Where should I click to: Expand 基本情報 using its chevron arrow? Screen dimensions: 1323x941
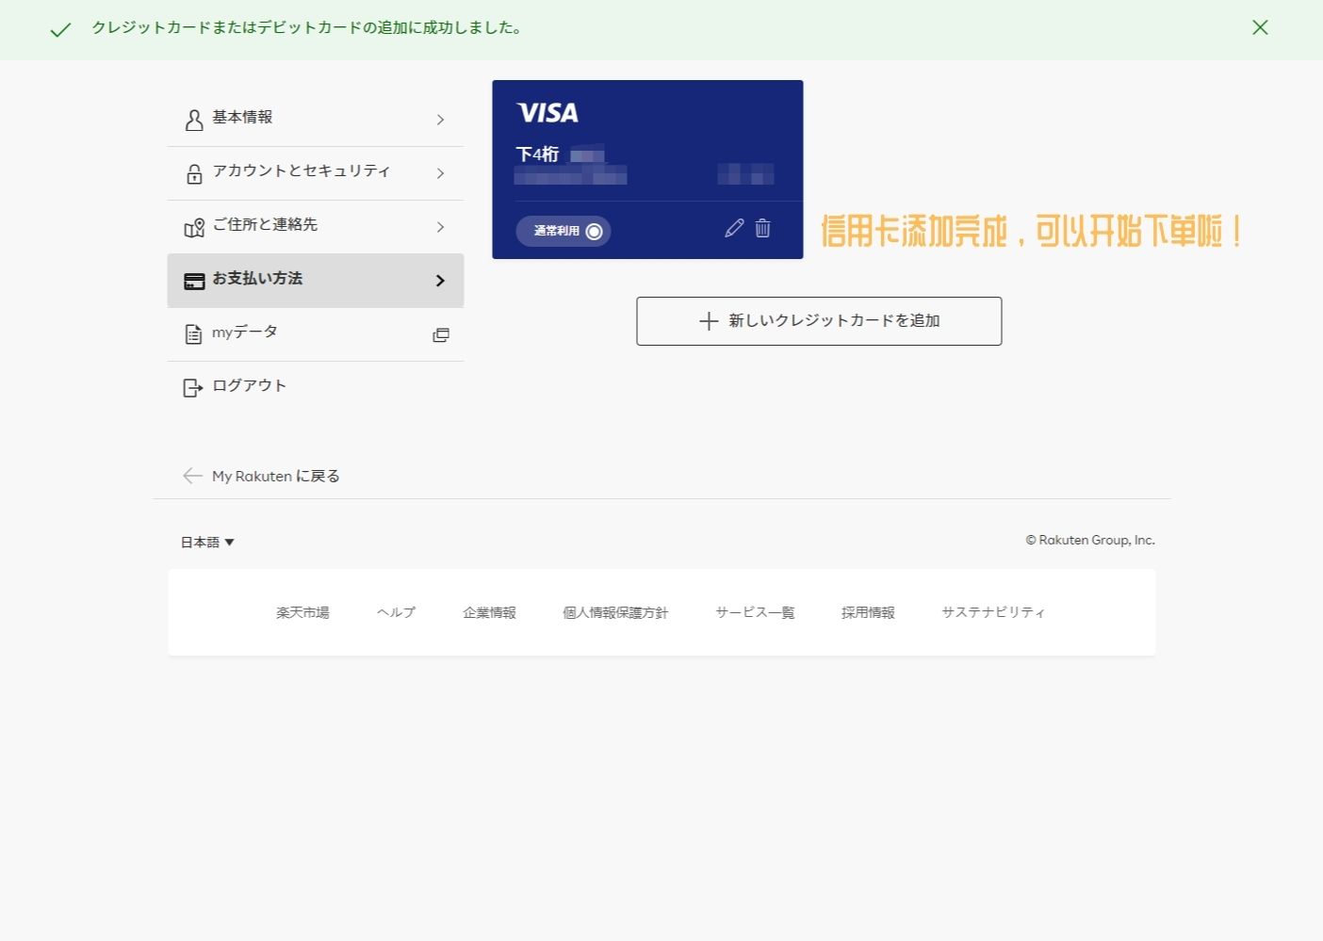point(440,120)
